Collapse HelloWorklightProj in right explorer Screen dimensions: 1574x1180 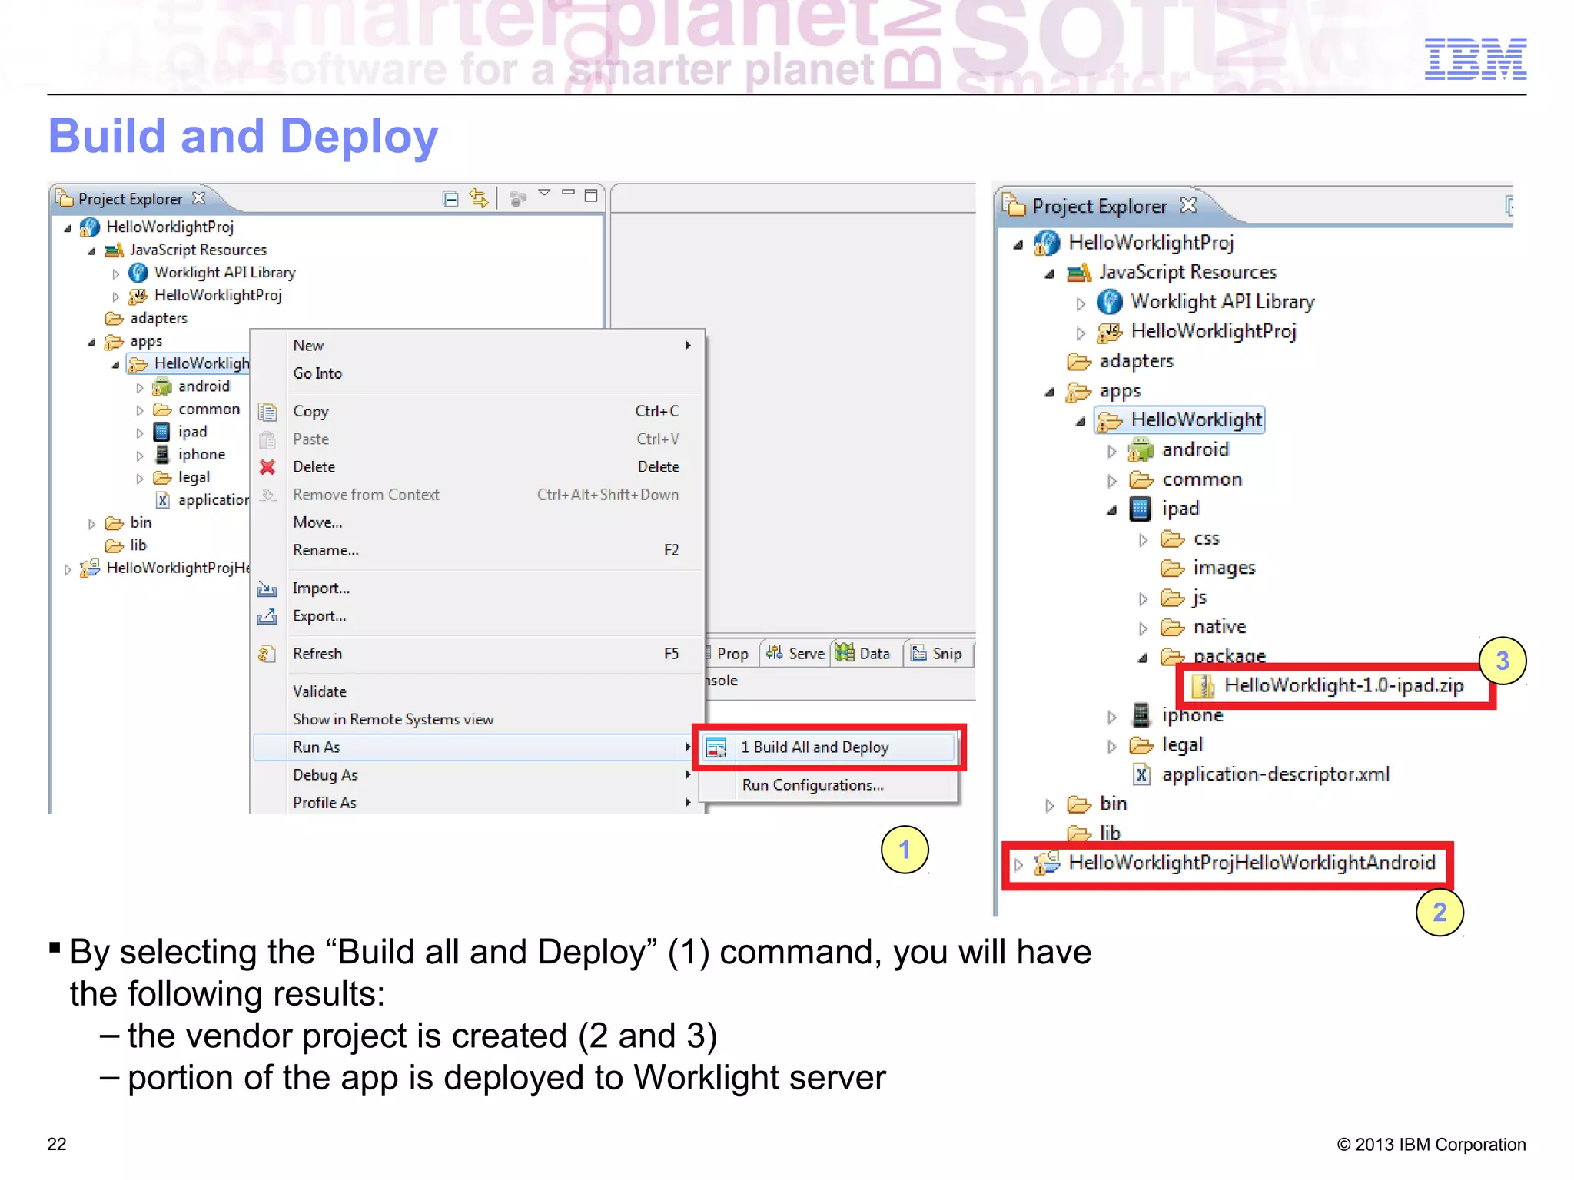[x=1018, y=245]
